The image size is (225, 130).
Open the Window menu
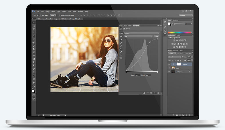click(x=80, y=11)
